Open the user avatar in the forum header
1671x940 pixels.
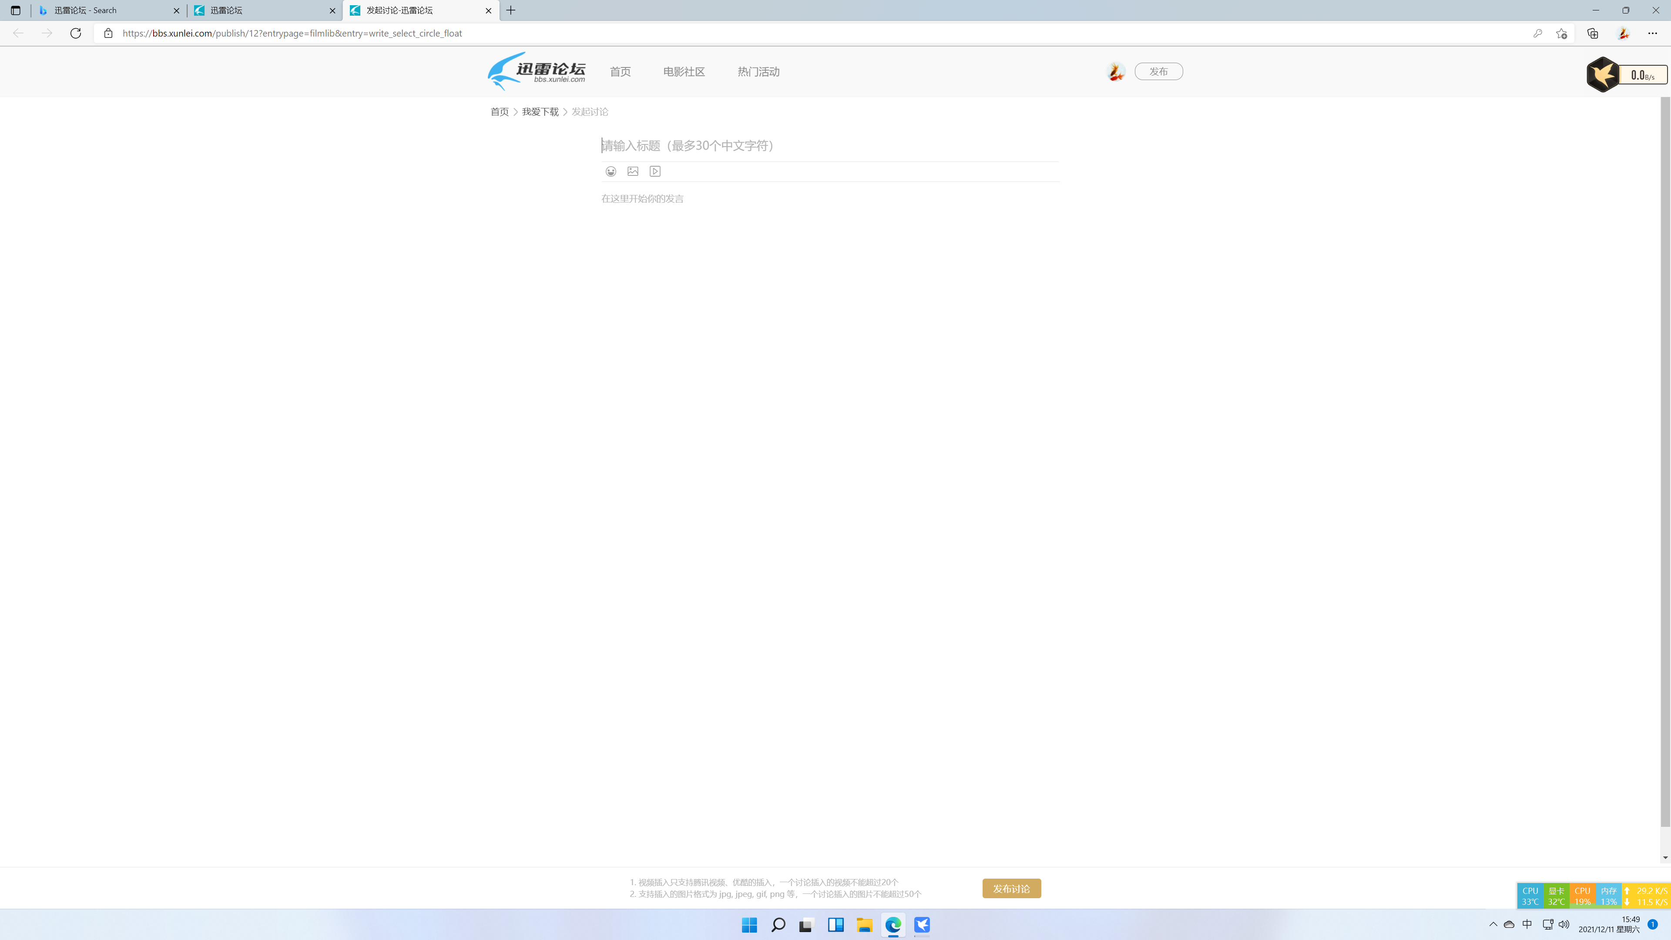pos(1115,71)
